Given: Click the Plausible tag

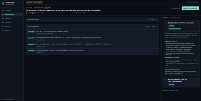Looking at the screenshot, I should coord(172,85).
